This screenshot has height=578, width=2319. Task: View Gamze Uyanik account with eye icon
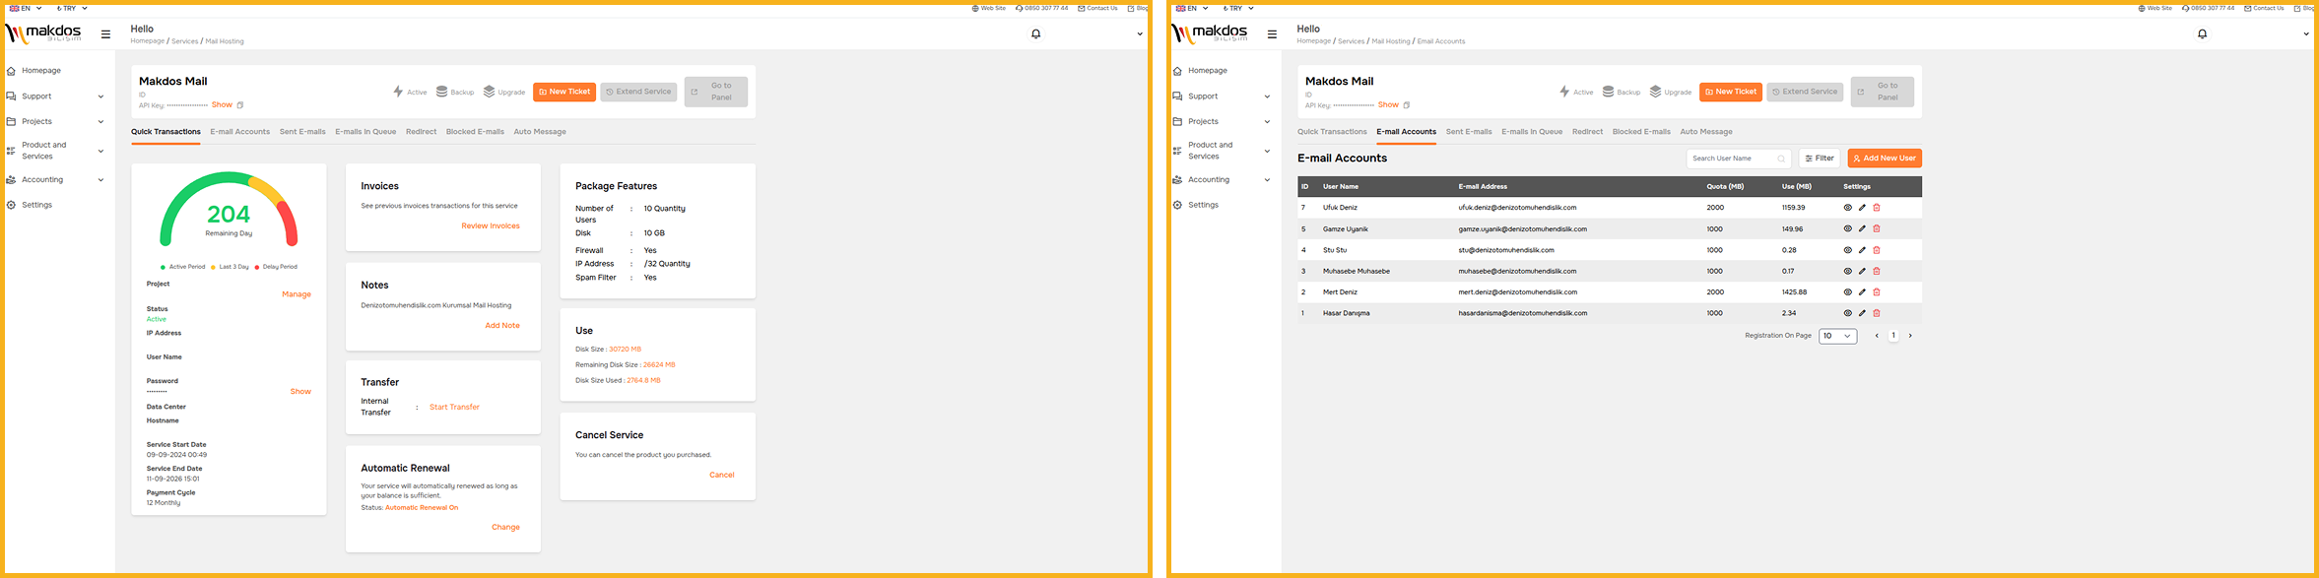point(1847,228)
